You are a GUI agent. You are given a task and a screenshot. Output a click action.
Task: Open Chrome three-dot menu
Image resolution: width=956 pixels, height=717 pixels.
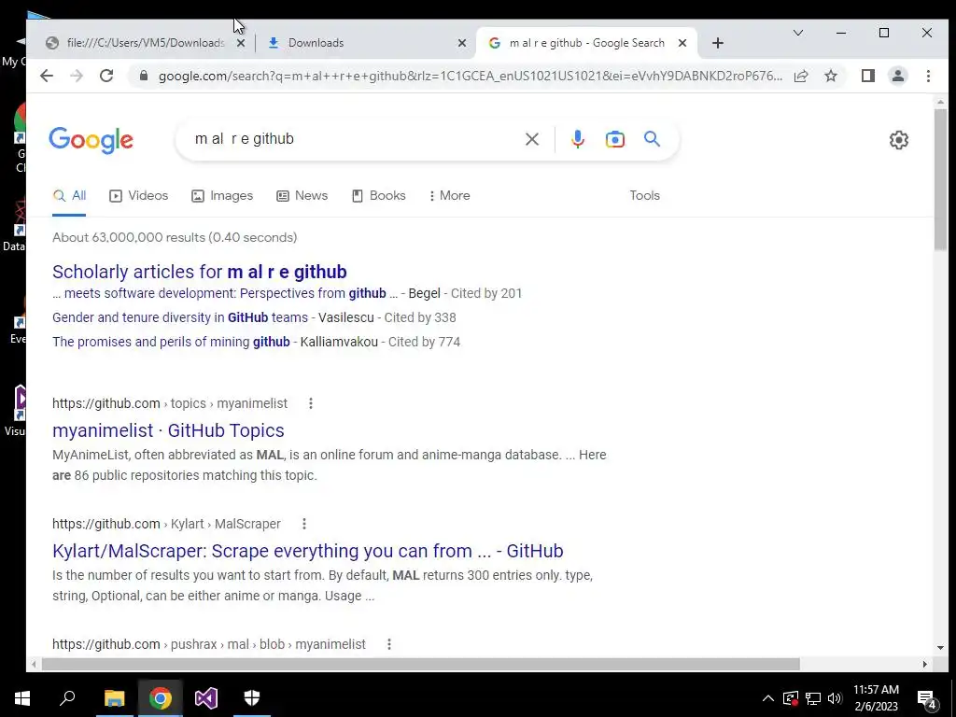(x=928, y=76)
